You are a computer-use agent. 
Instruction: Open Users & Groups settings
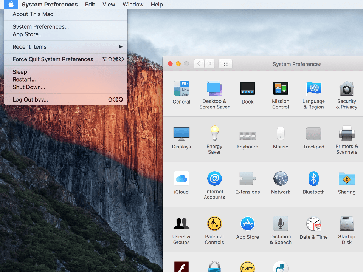181,227
